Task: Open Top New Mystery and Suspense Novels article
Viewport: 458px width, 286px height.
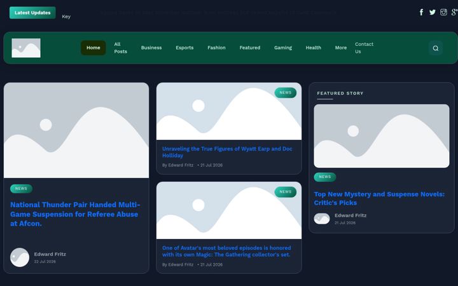Action: (x=379, y=198)
